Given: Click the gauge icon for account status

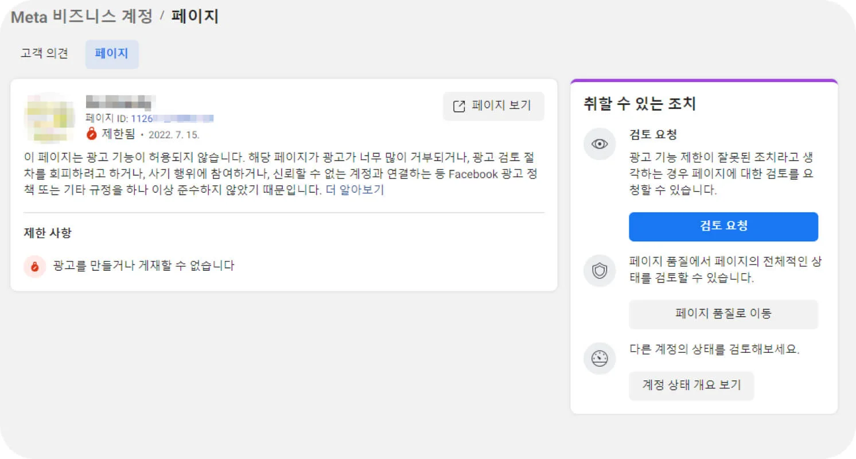Looking at the screenshot, I should coord(600,359).
